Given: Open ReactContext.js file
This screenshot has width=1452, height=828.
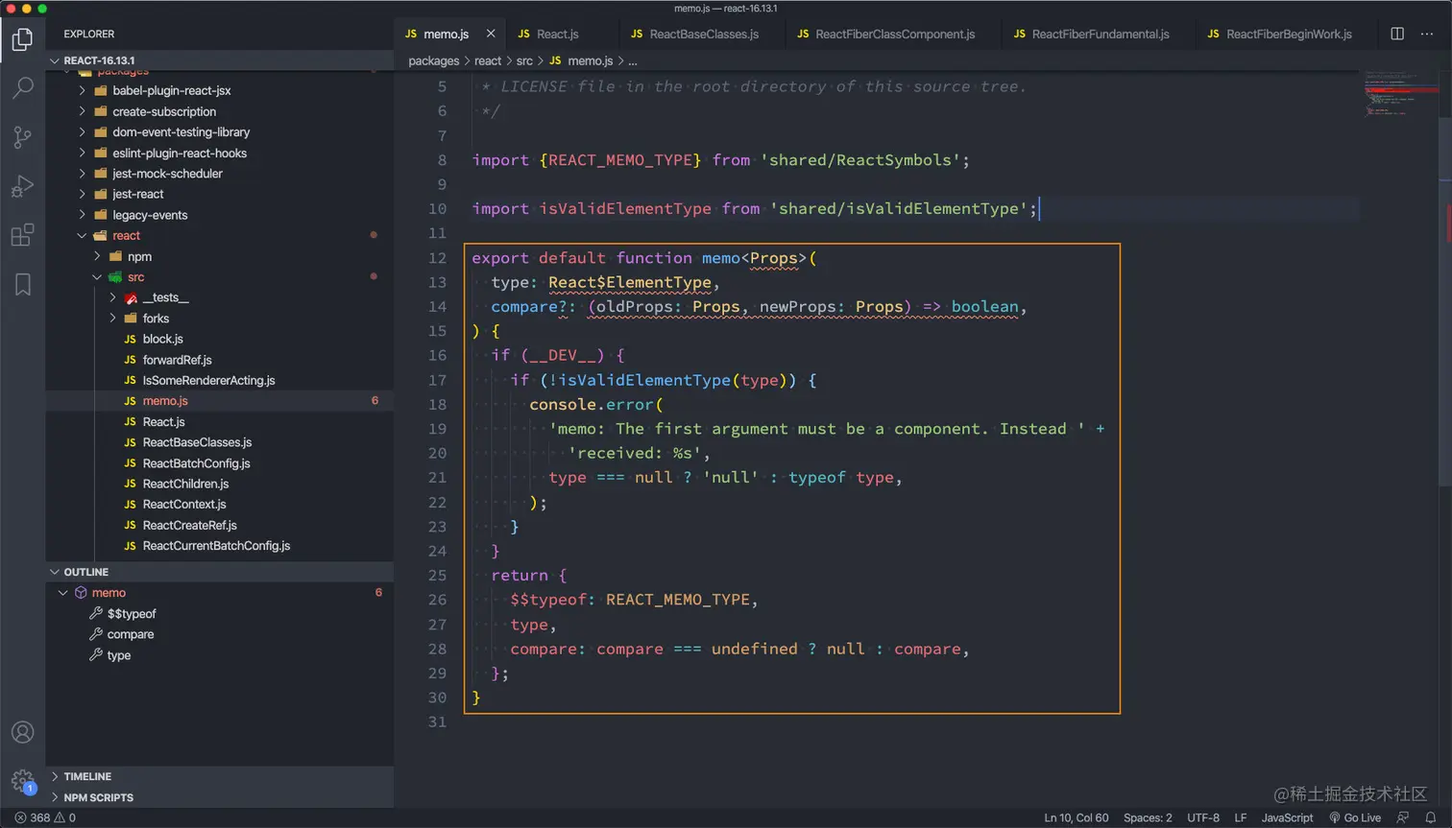Looking at the screenshot, I should [x=219, y=504].
